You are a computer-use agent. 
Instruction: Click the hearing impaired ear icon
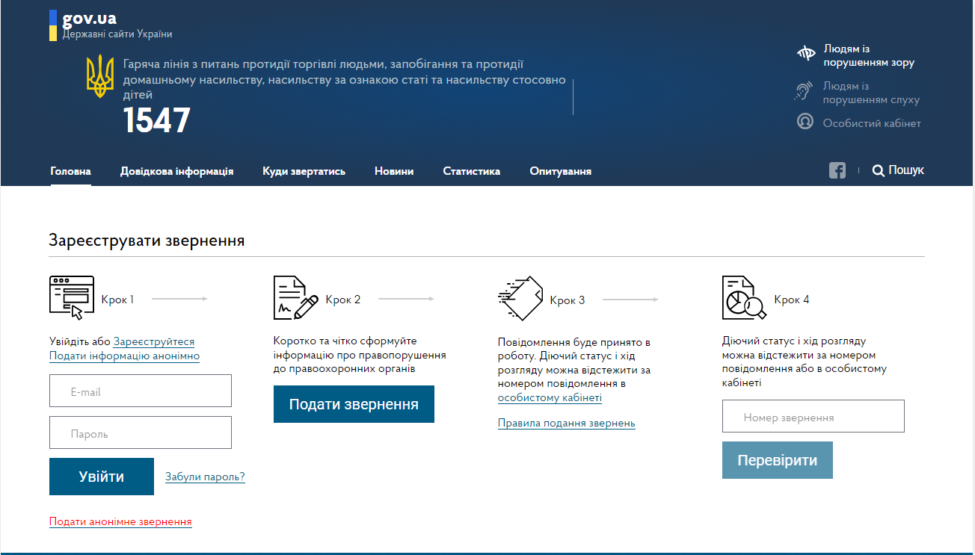(804, 92)
